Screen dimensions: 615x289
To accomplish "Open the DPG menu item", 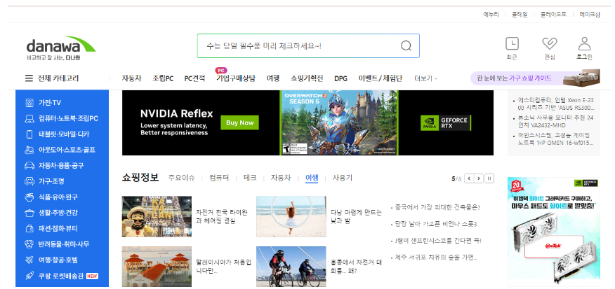I will tap(340, 78).
